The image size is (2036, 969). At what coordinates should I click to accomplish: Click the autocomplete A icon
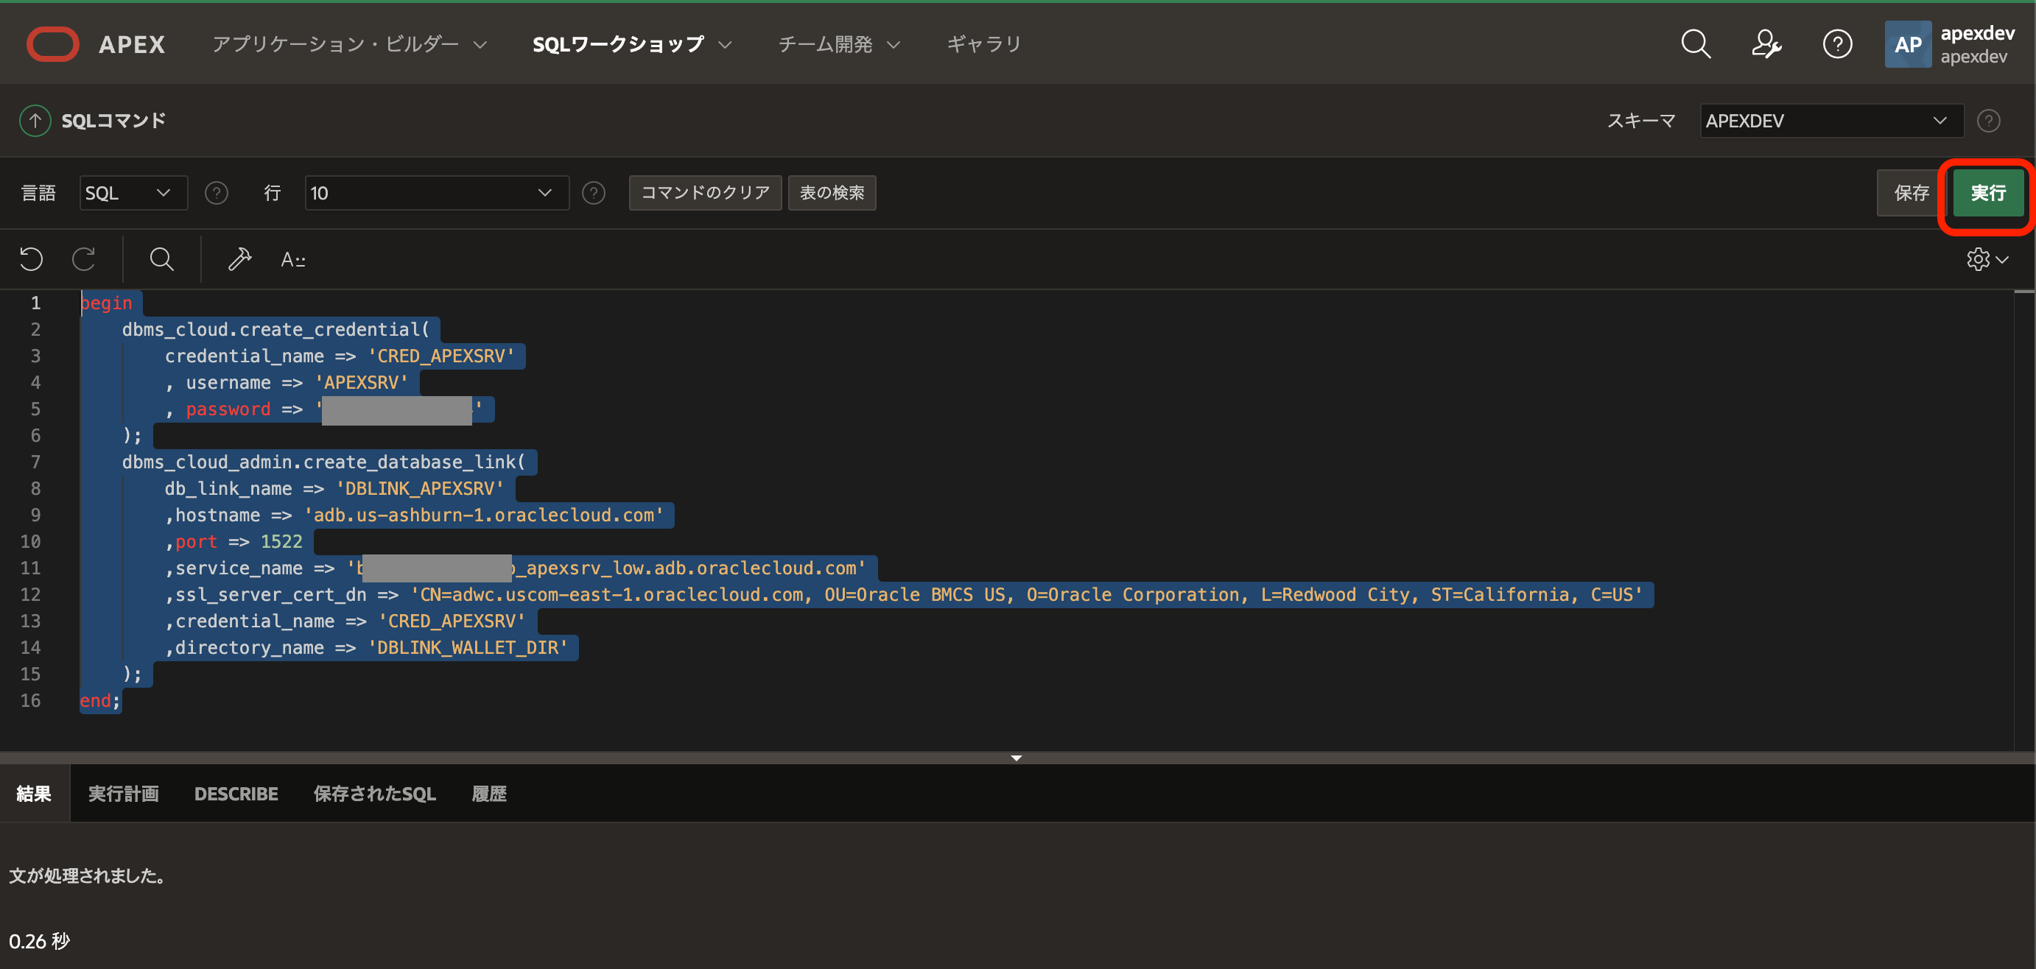[x=292, y=259]
